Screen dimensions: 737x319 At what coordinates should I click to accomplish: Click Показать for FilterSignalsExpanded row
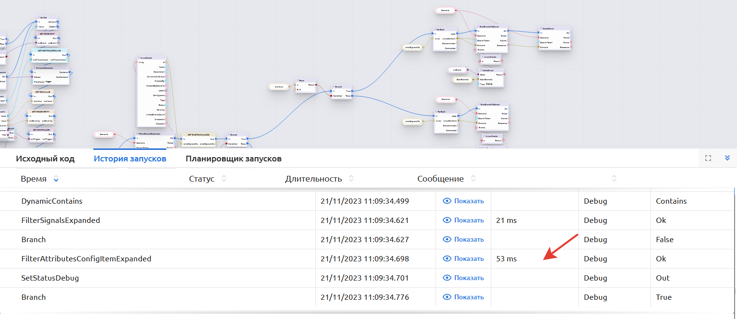[x=469, y=220]
